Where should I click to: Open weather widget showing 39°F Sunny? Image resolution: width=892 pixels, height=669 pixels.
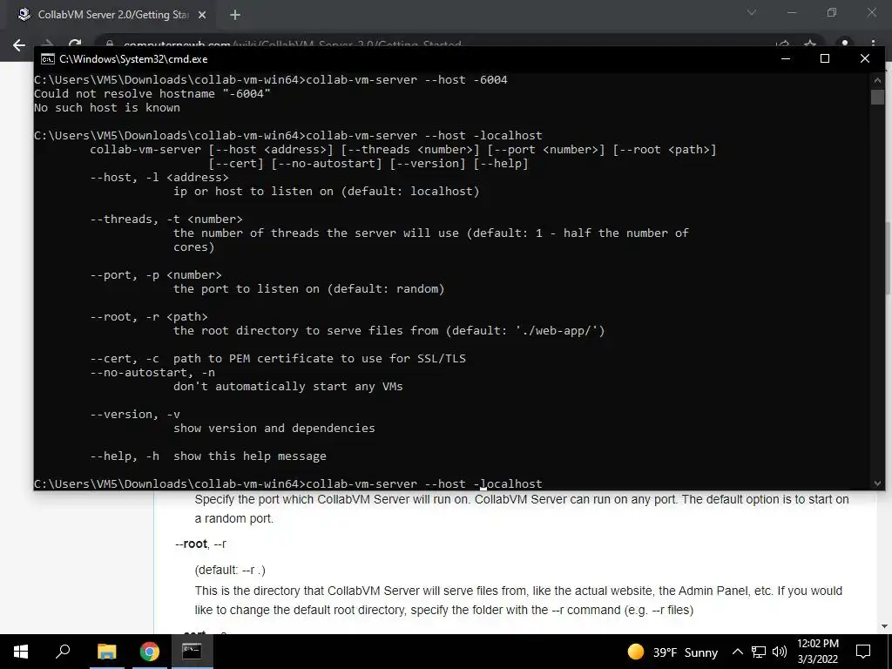[x=672, y=652]
